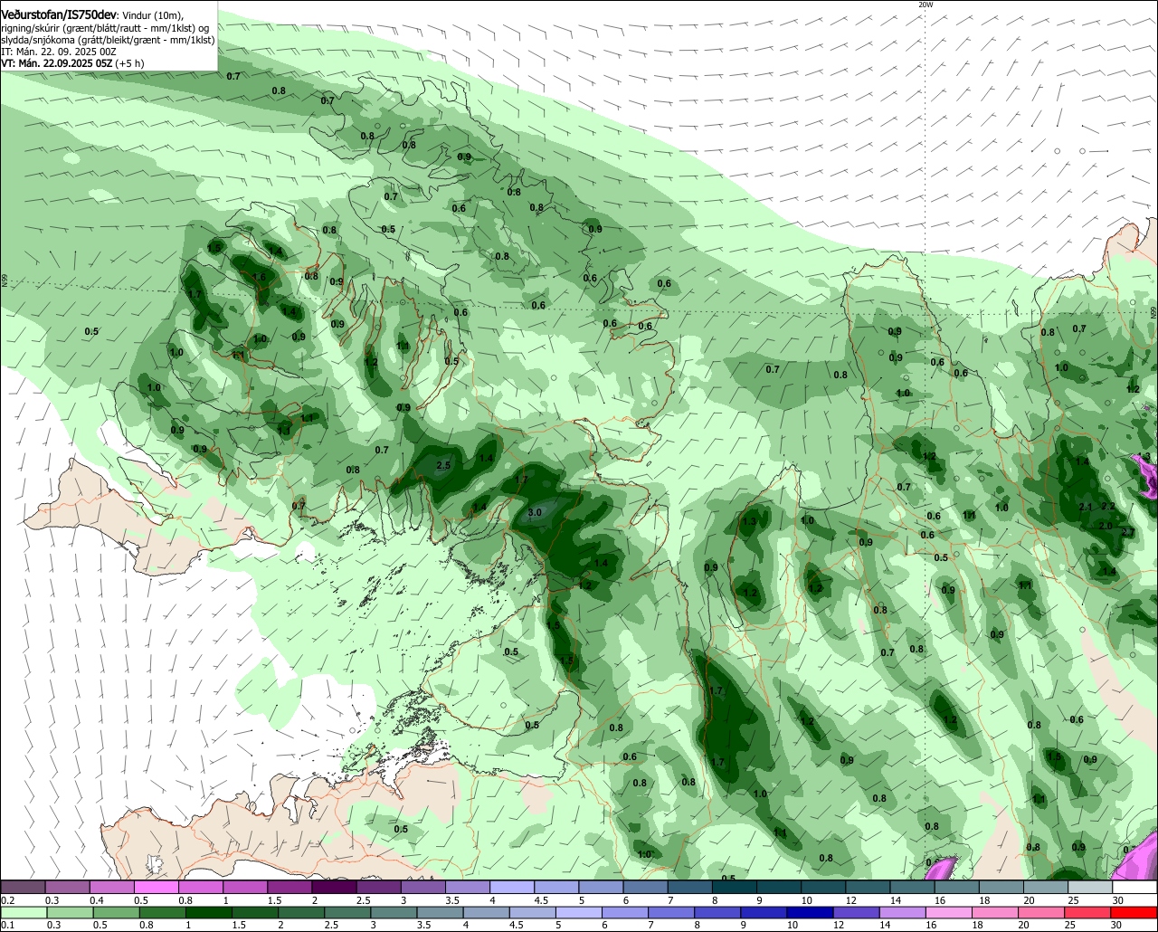Click the medium green 0.5 swatch in the rain legend
The width and height of the screenshot is (1158, 932).
tap(116, 913)
